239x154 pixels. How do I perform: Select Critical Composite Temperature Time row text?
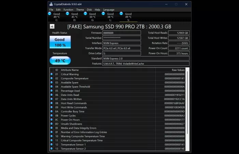click(x=82, y=140)
